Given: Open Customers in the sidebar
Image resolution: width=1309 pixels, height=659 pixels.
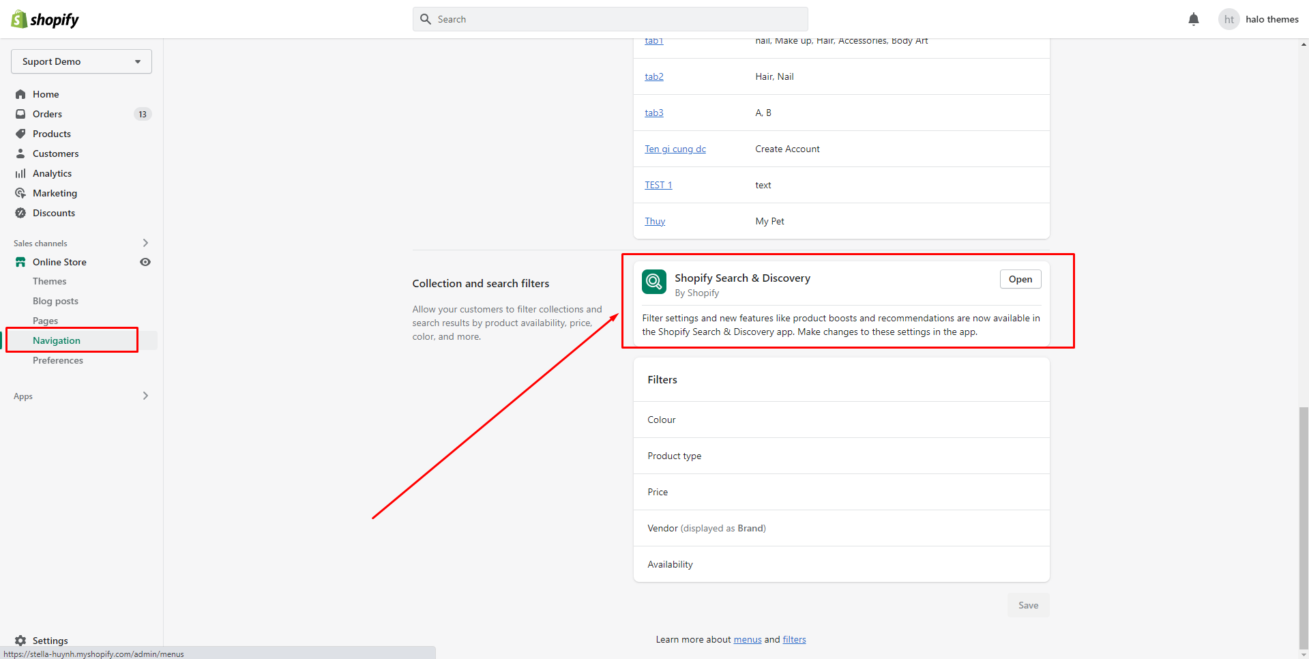Looking at the screenshot, I should pyautogui.click(x=56, y=153).
